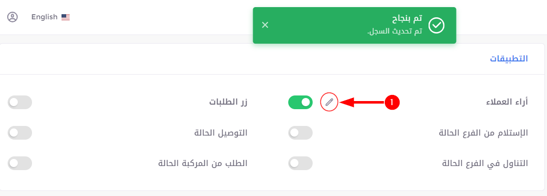Turn on الإستلام من الفرع الحالة switch
Screen dimensions: 547x196
tap(300, 133)
